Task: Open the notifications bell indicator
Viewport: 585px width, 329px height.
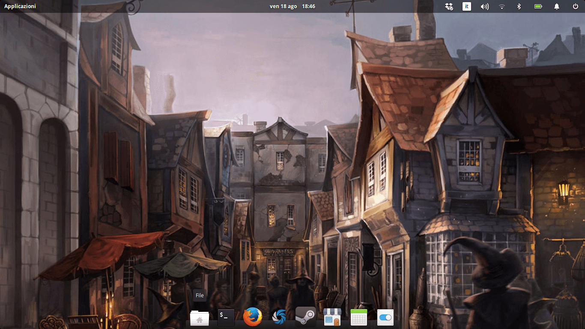Action: (x=557, y=6)
